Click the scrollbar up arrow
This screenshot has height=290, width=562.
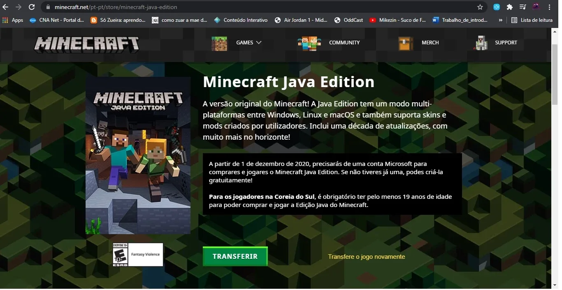click(x=555, y=31)
